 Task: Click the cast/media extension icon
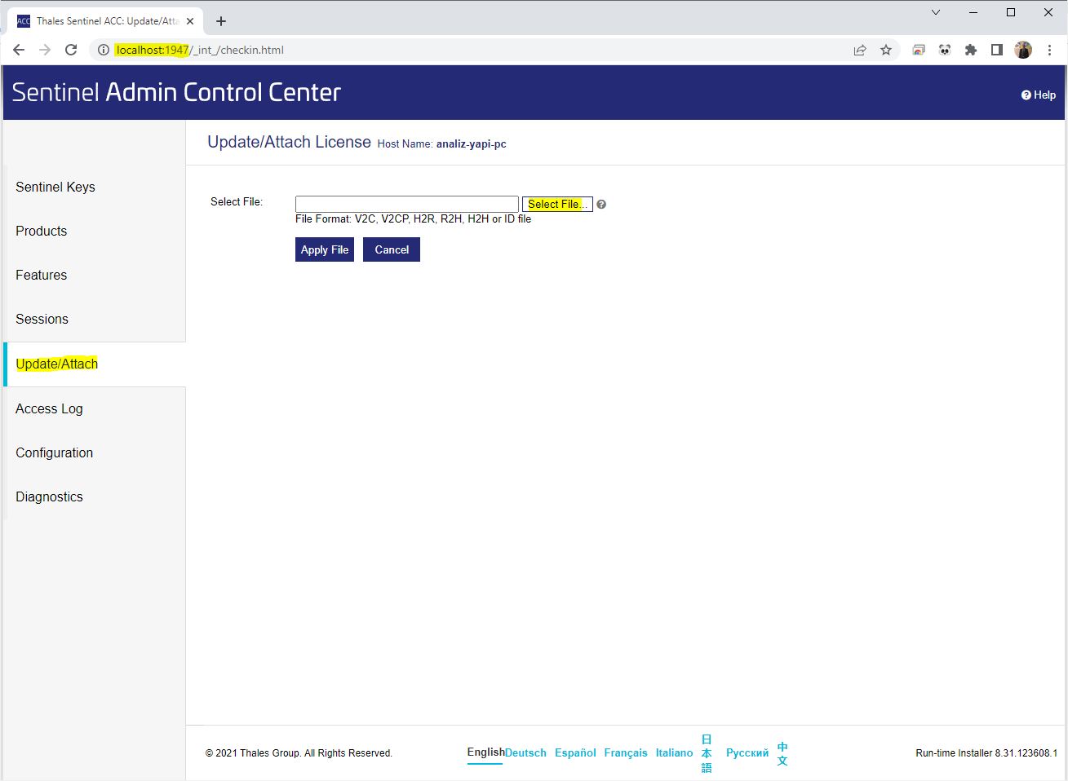click(919, 50)
